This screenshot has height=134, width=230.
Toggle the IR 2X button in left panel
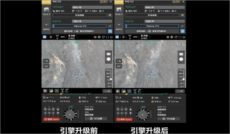pos(107,91)
